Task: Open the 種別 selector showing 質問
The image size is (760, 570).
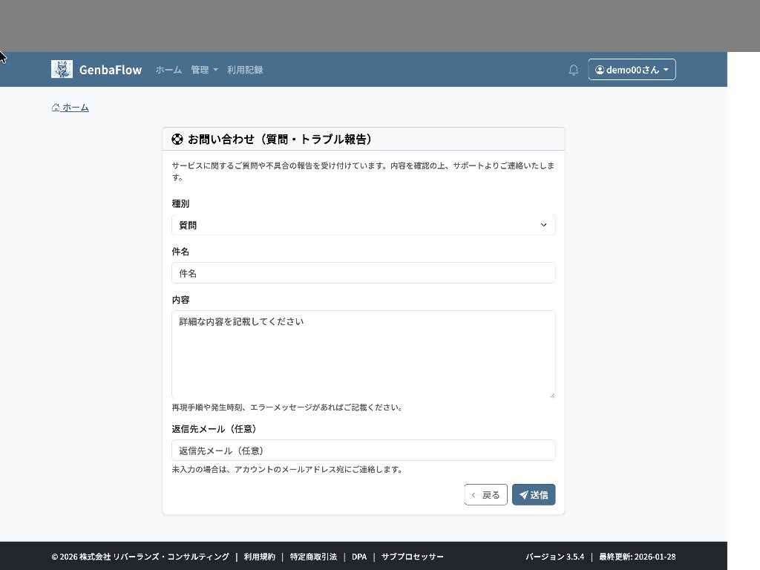Action: coord(364,224)
